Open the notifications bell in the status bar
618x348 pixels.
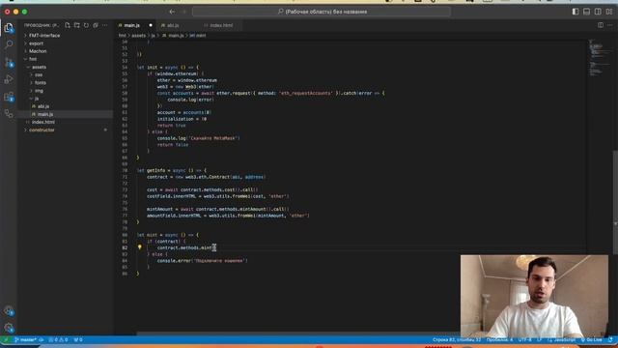tap(610, 339)
